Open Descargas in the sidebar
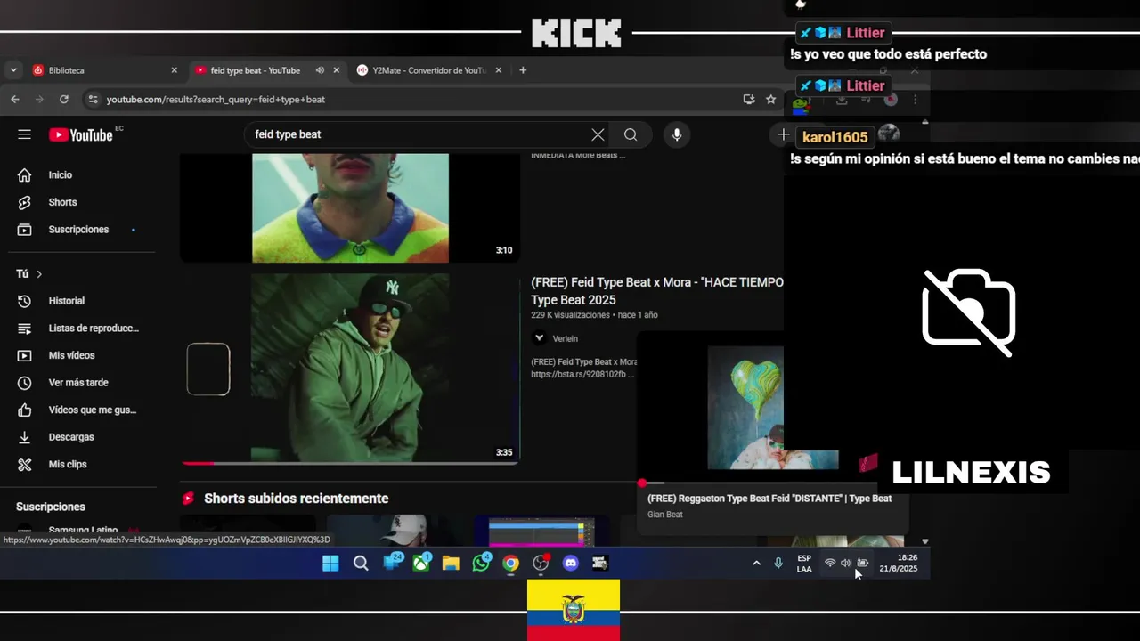1140x641 pixels. (71, 437)
